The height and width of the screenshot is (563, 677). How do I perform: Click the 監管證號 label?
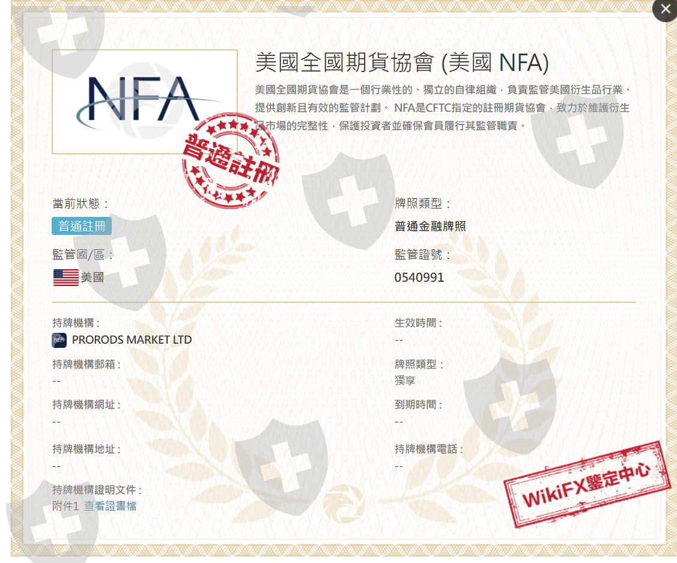pos(423,255)
